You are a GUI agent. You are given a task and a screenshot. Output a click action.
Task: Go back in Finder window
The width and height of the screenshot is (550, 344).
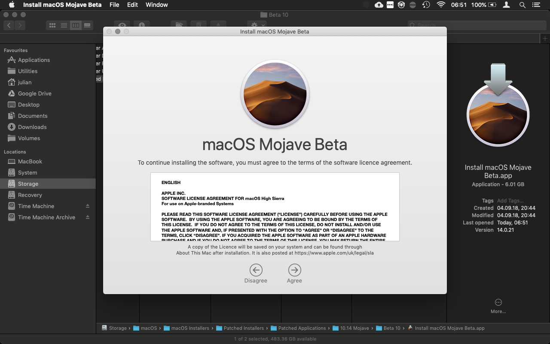pos(9,25)
